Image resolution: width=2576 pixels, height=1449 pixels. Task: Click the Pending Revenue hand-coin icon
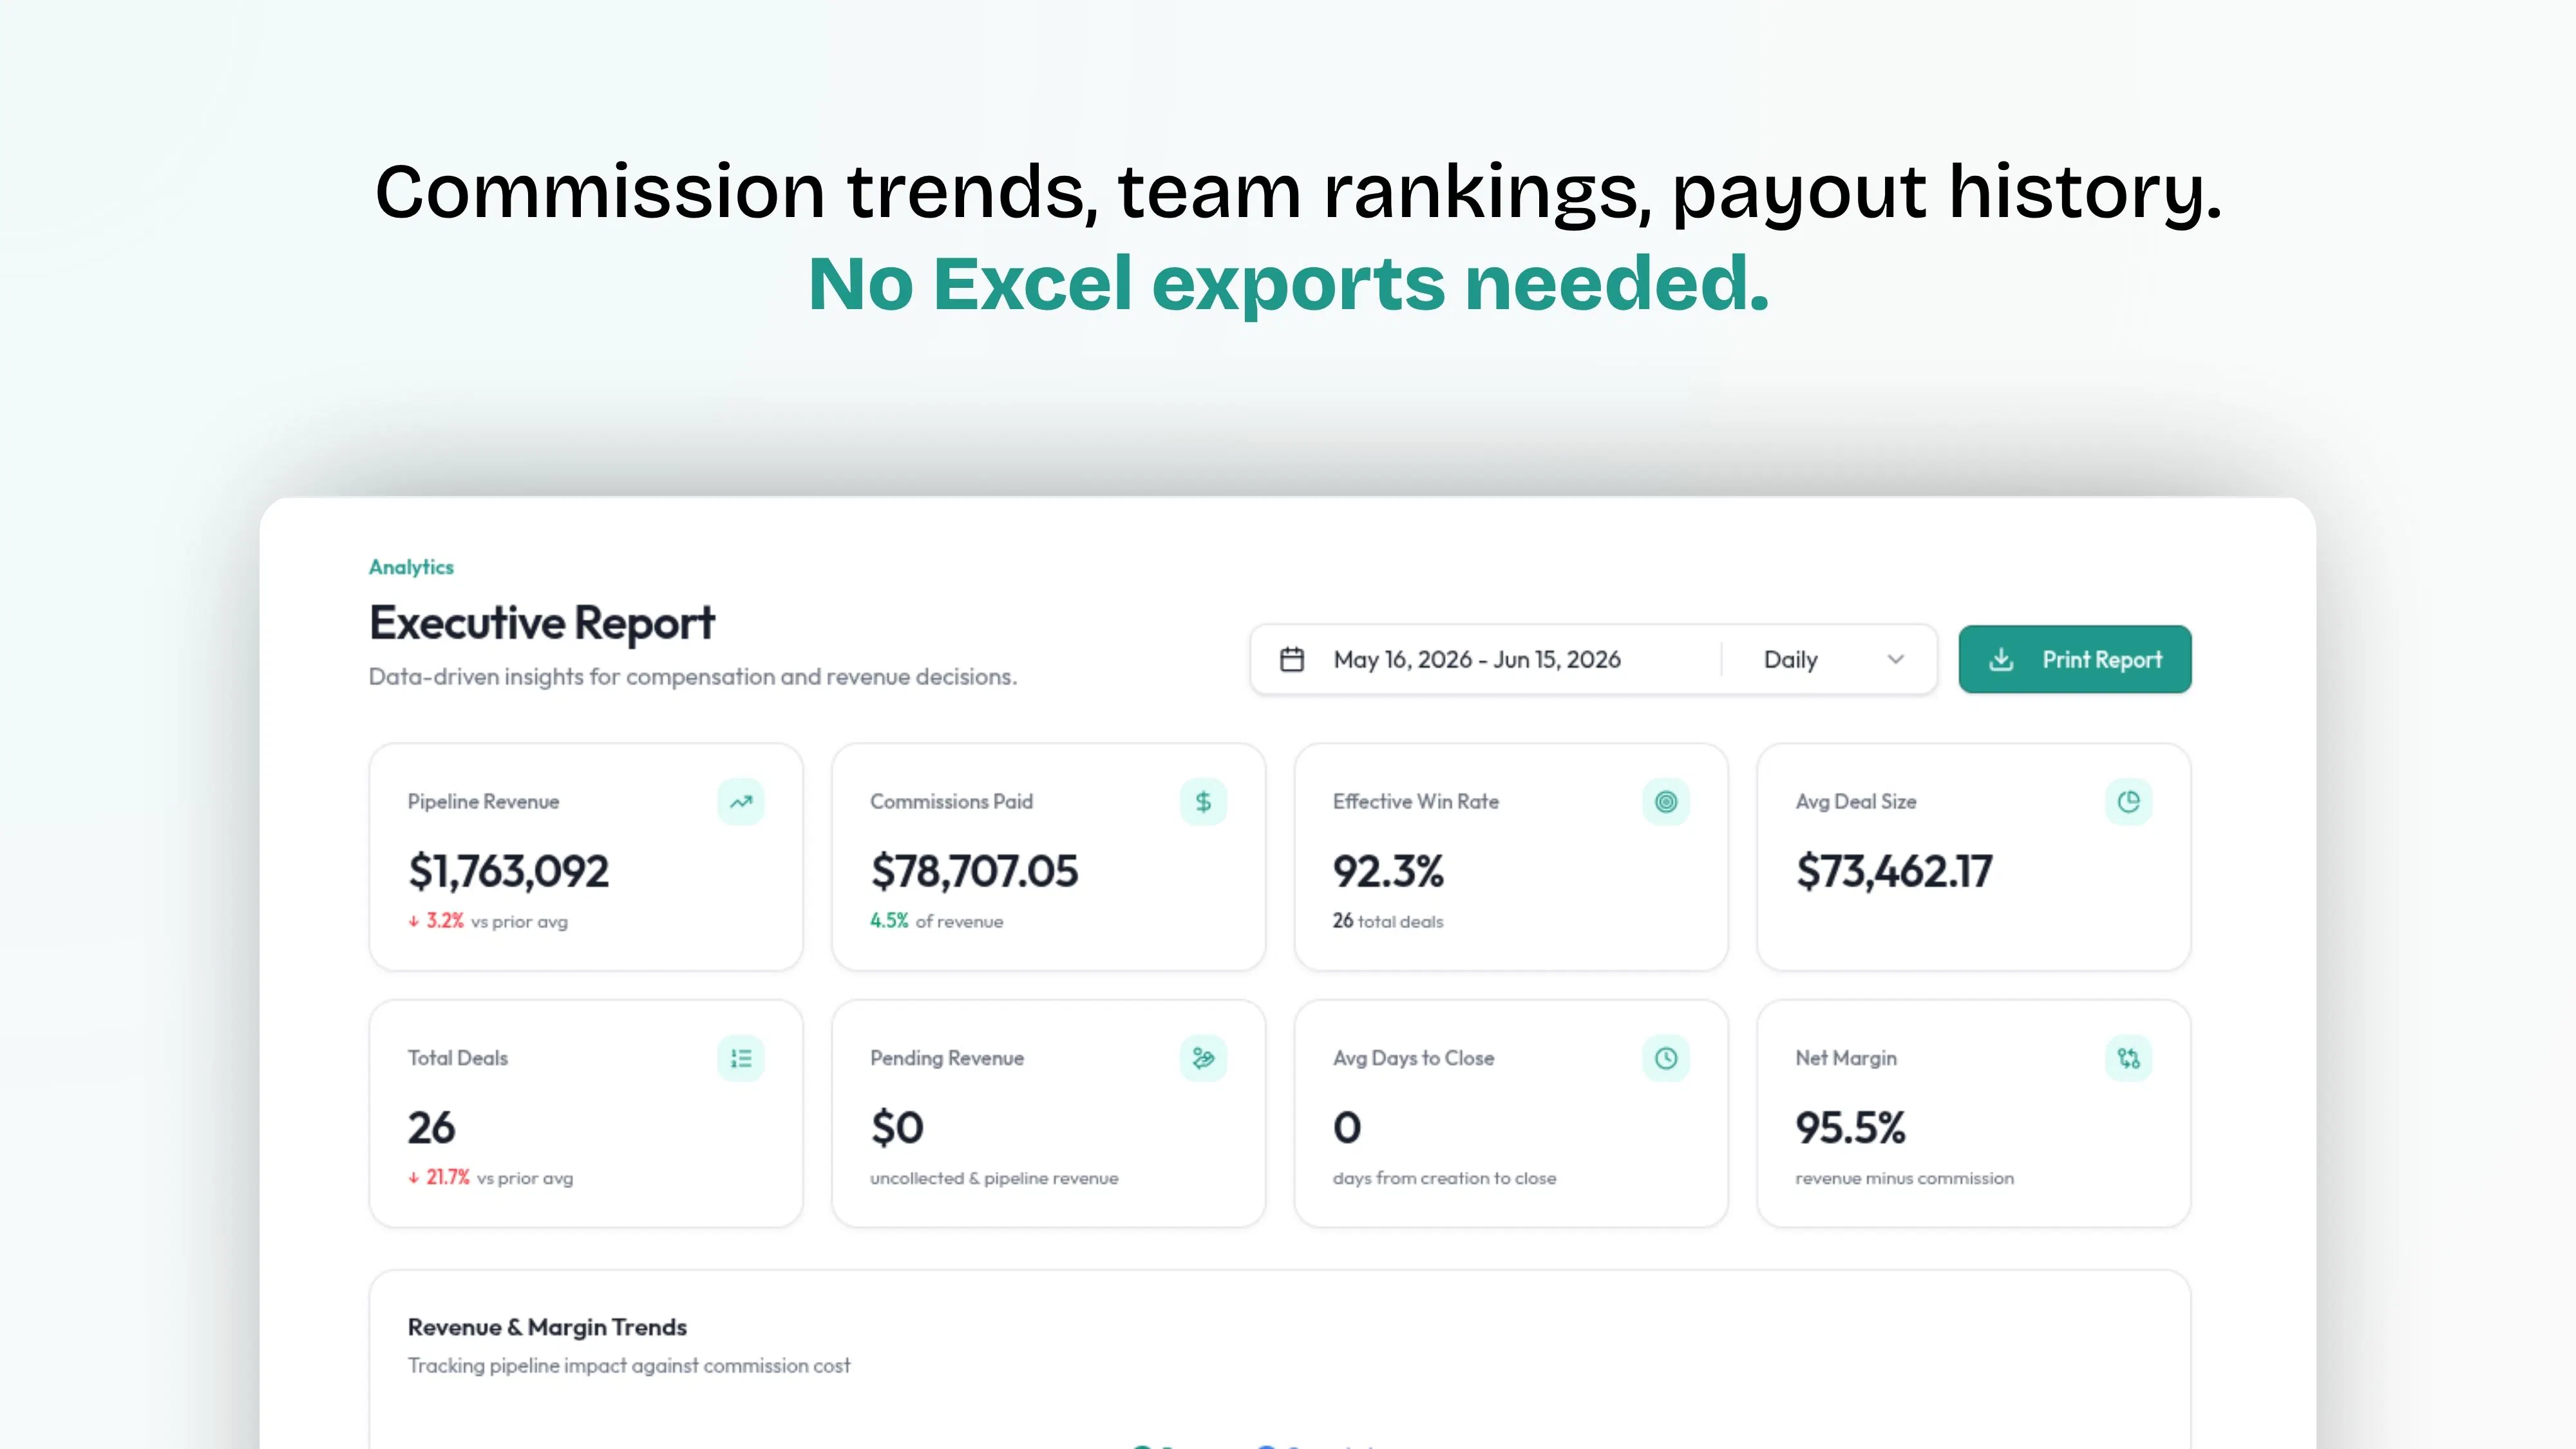1203,1058
